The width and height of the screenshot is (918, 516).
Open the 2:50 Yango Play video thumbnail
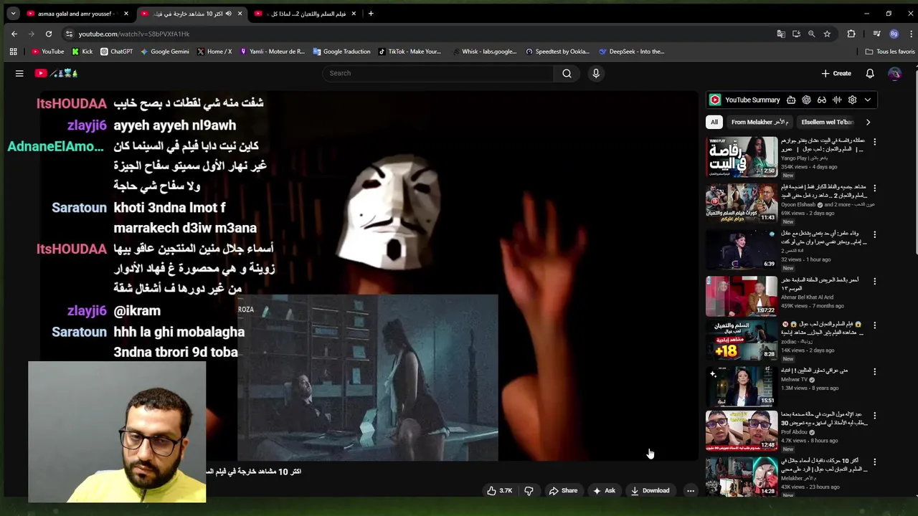point(742,156)
